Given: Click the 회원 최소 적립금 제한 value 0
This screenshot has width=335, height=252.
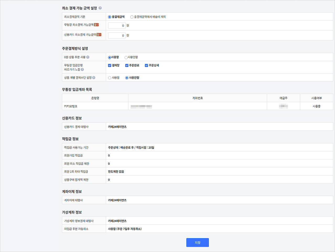Looking at the screenshot, I should (109, 164).
